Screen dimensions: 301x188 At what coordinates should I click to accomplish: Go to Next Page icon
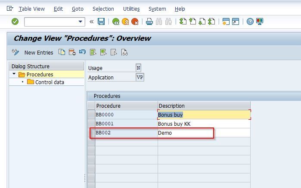(x=202, y=21)
